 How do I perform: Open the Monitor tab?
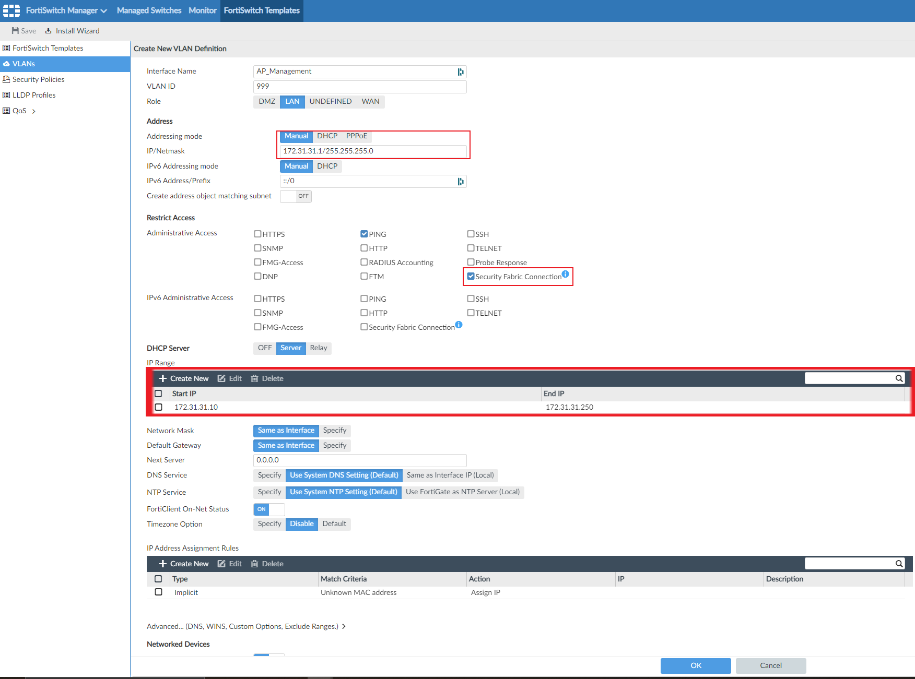point(202,10)
